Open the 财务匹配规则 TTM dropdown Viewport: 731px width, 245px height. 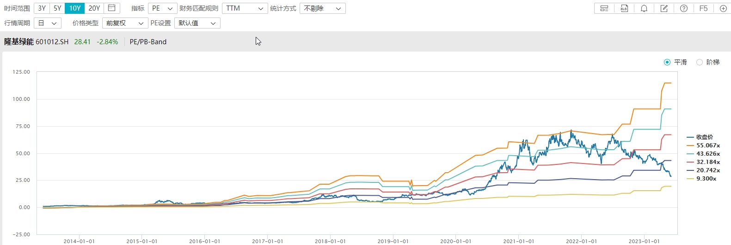tap(245, 8)
